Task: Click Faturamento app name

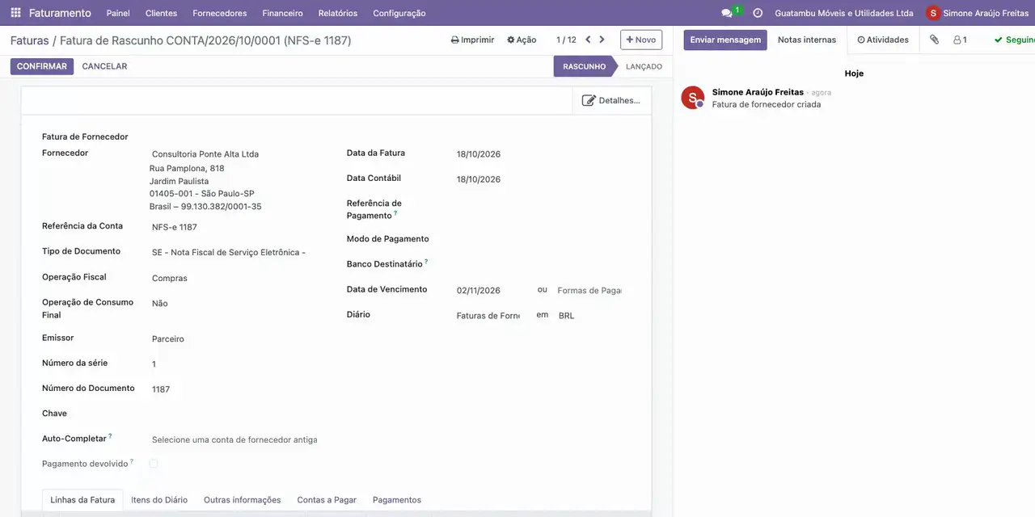Action: coord(60,13)
